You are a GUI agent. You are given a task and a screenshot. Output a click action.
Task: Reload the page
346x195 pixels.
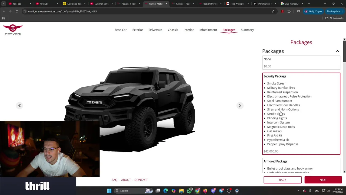(x=17, y=11)
